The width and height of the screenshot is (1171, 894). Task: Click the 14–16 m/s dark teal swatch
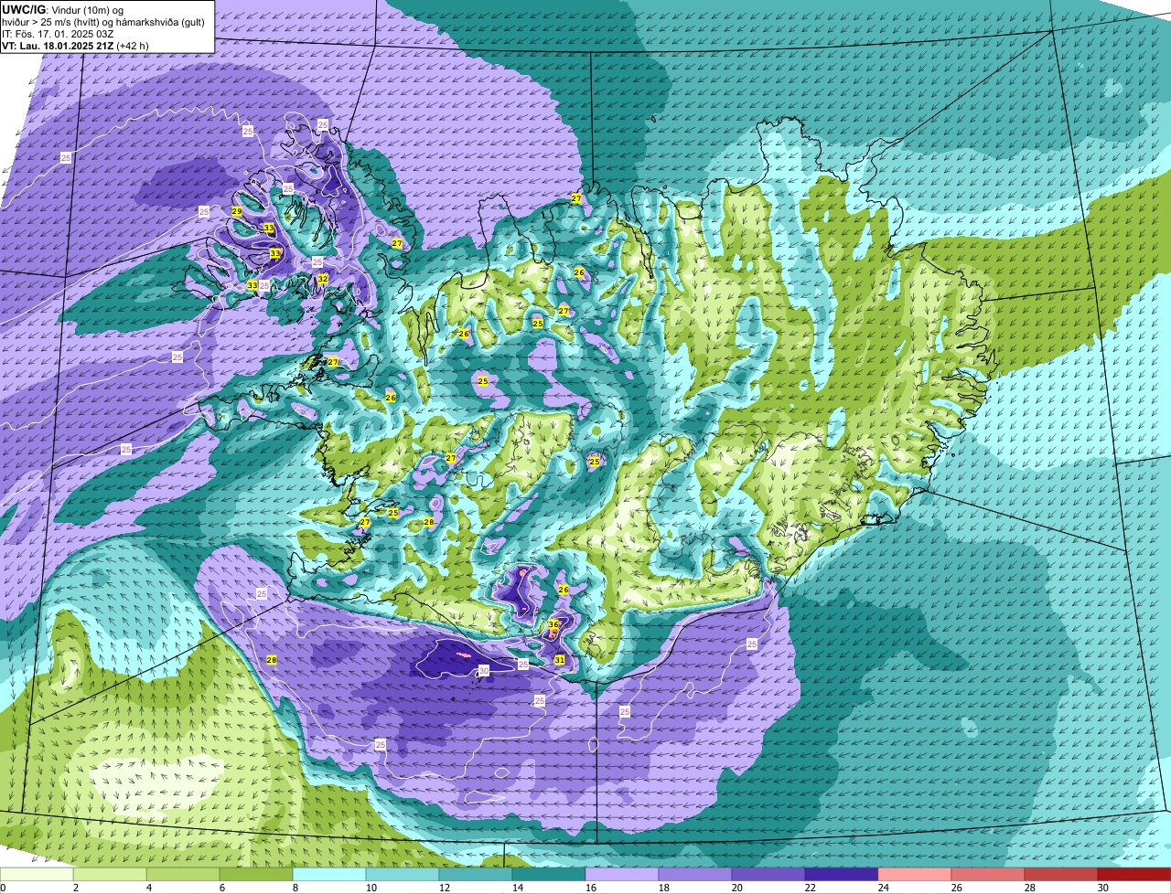[549, 874]
